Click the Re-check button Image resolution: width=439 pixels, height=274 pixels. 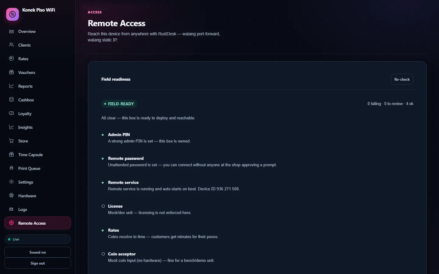(402, 79)
